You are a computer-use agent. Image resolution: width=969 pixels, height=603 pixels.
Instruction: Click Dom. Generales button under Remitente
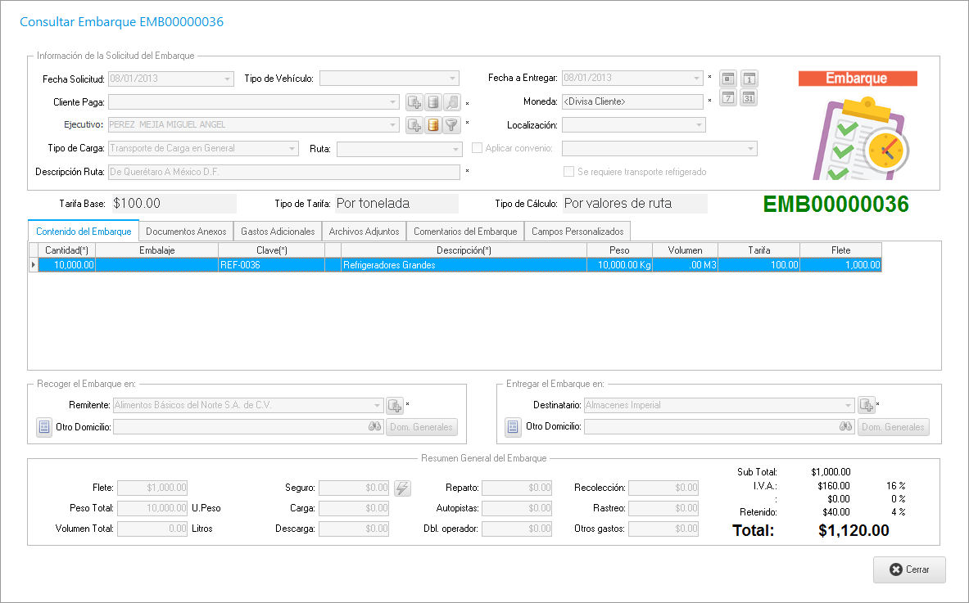pos(422,427)
